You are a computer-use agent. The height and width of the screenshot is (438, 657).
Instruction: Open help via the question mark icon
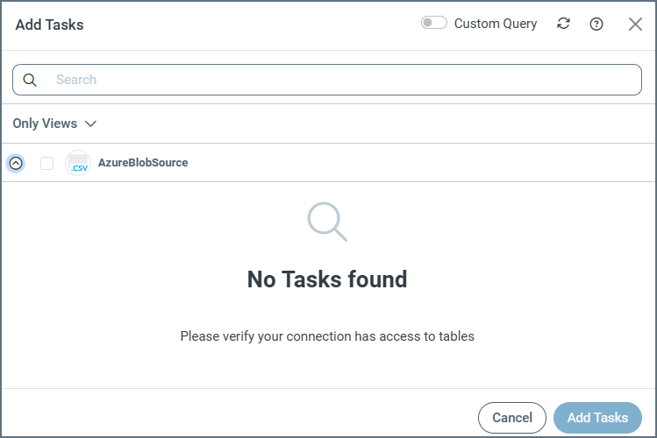pos(596,24)
